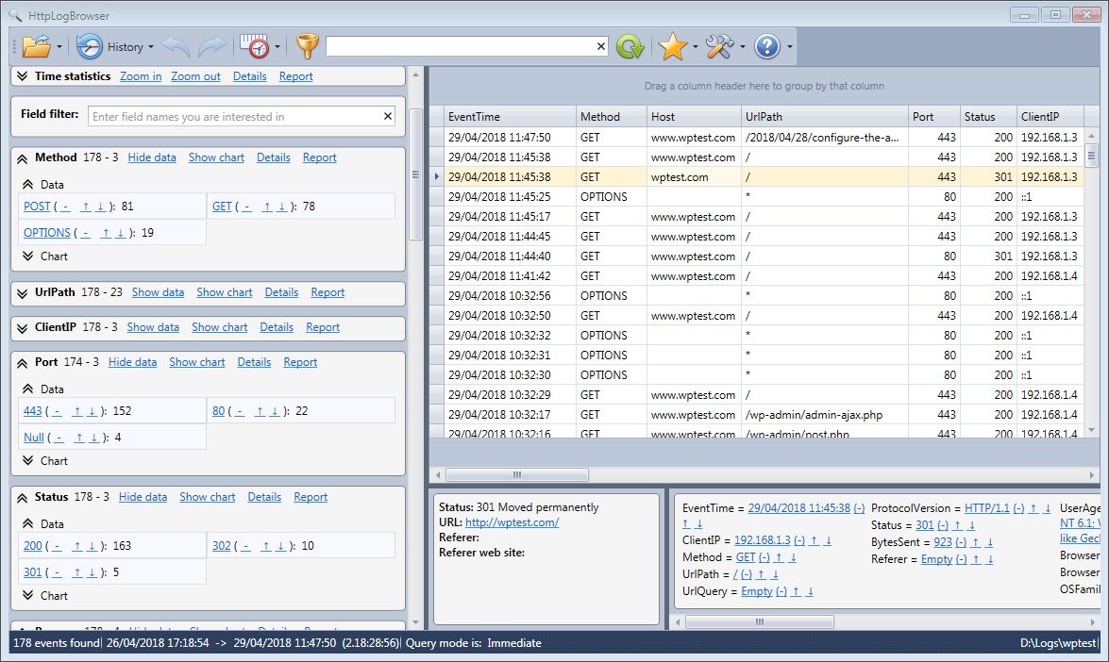Click the up arrow beside status 302
The image size is (1109, 662).
[x=267, y=546]
